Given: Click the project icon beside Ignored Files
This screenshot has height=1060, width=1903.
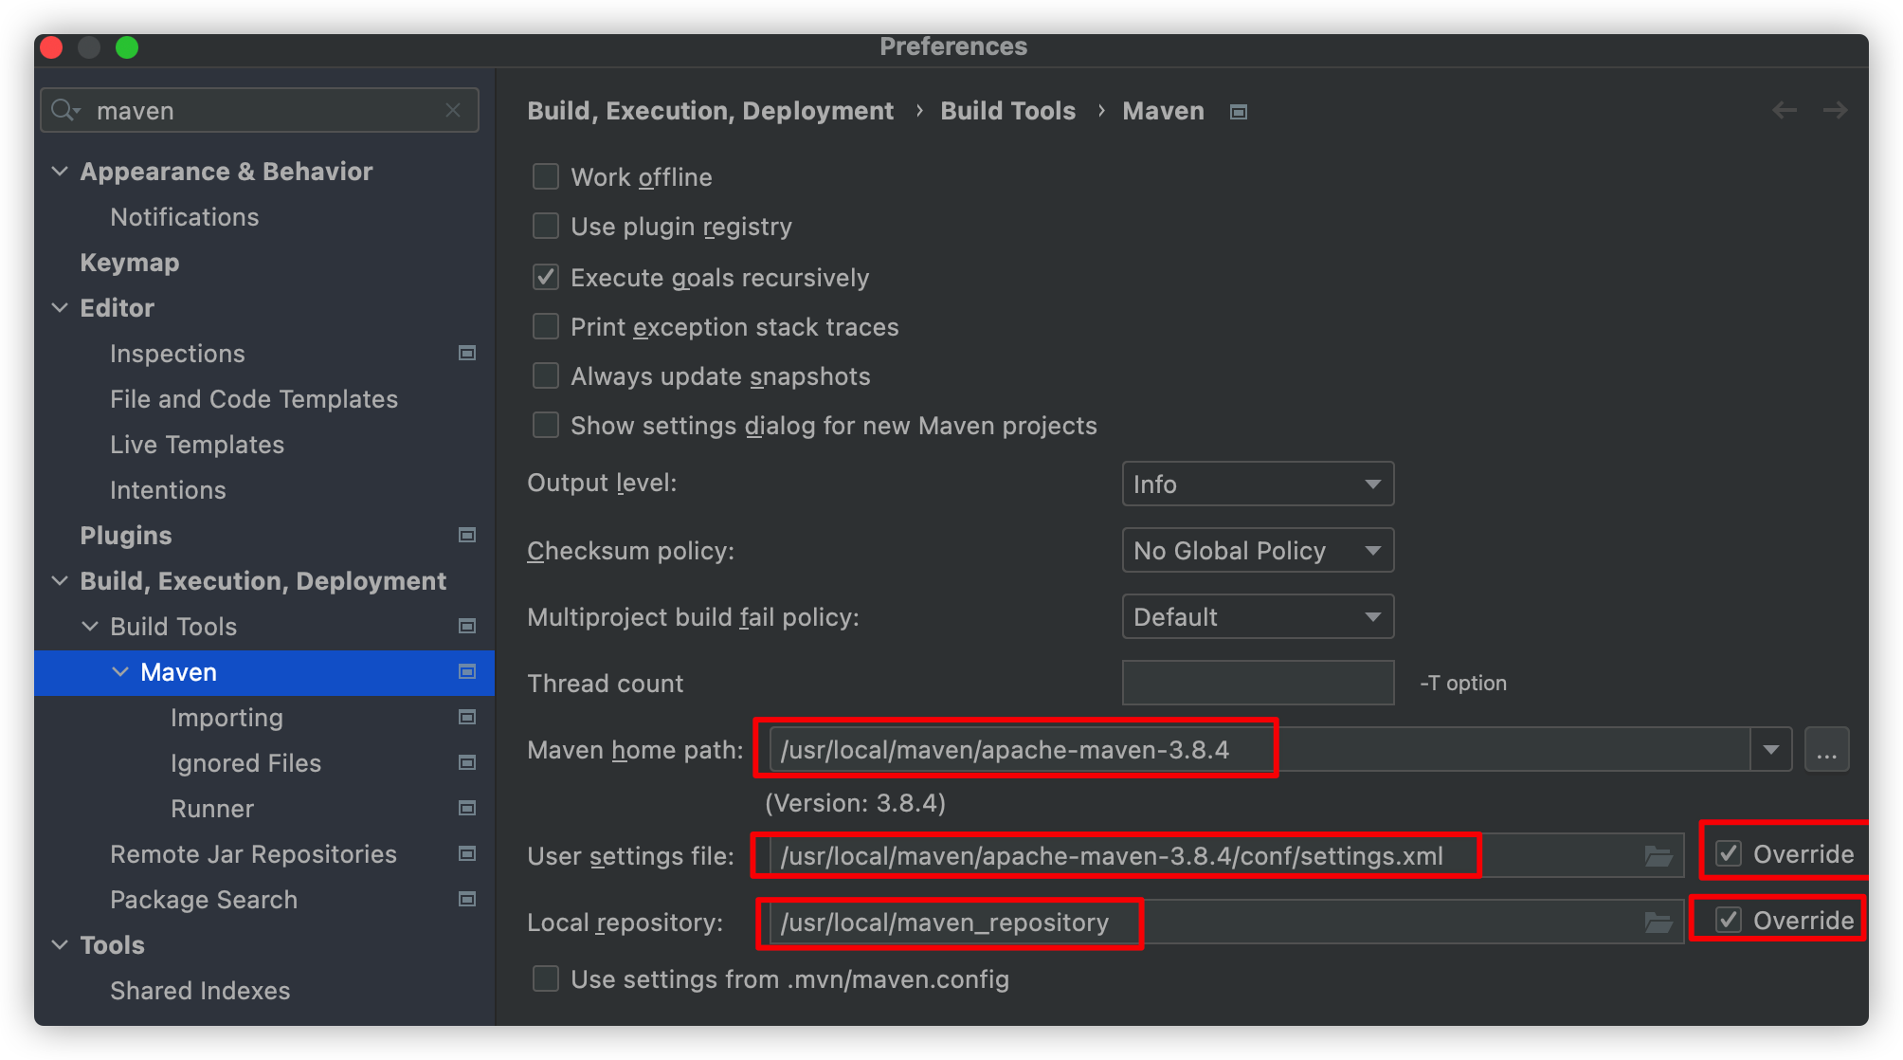Looking at the screenshot, I should coord(467,762).
